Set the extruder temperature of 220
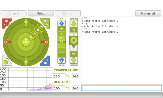163x98 pixels. tap(76, 76)
